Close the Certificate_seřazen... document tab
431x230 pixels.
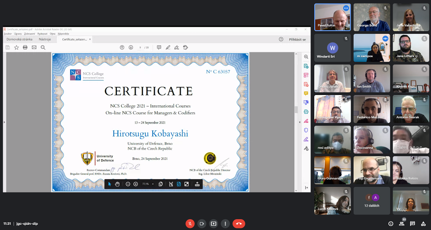pyautogui.click(x=90, y=39)
